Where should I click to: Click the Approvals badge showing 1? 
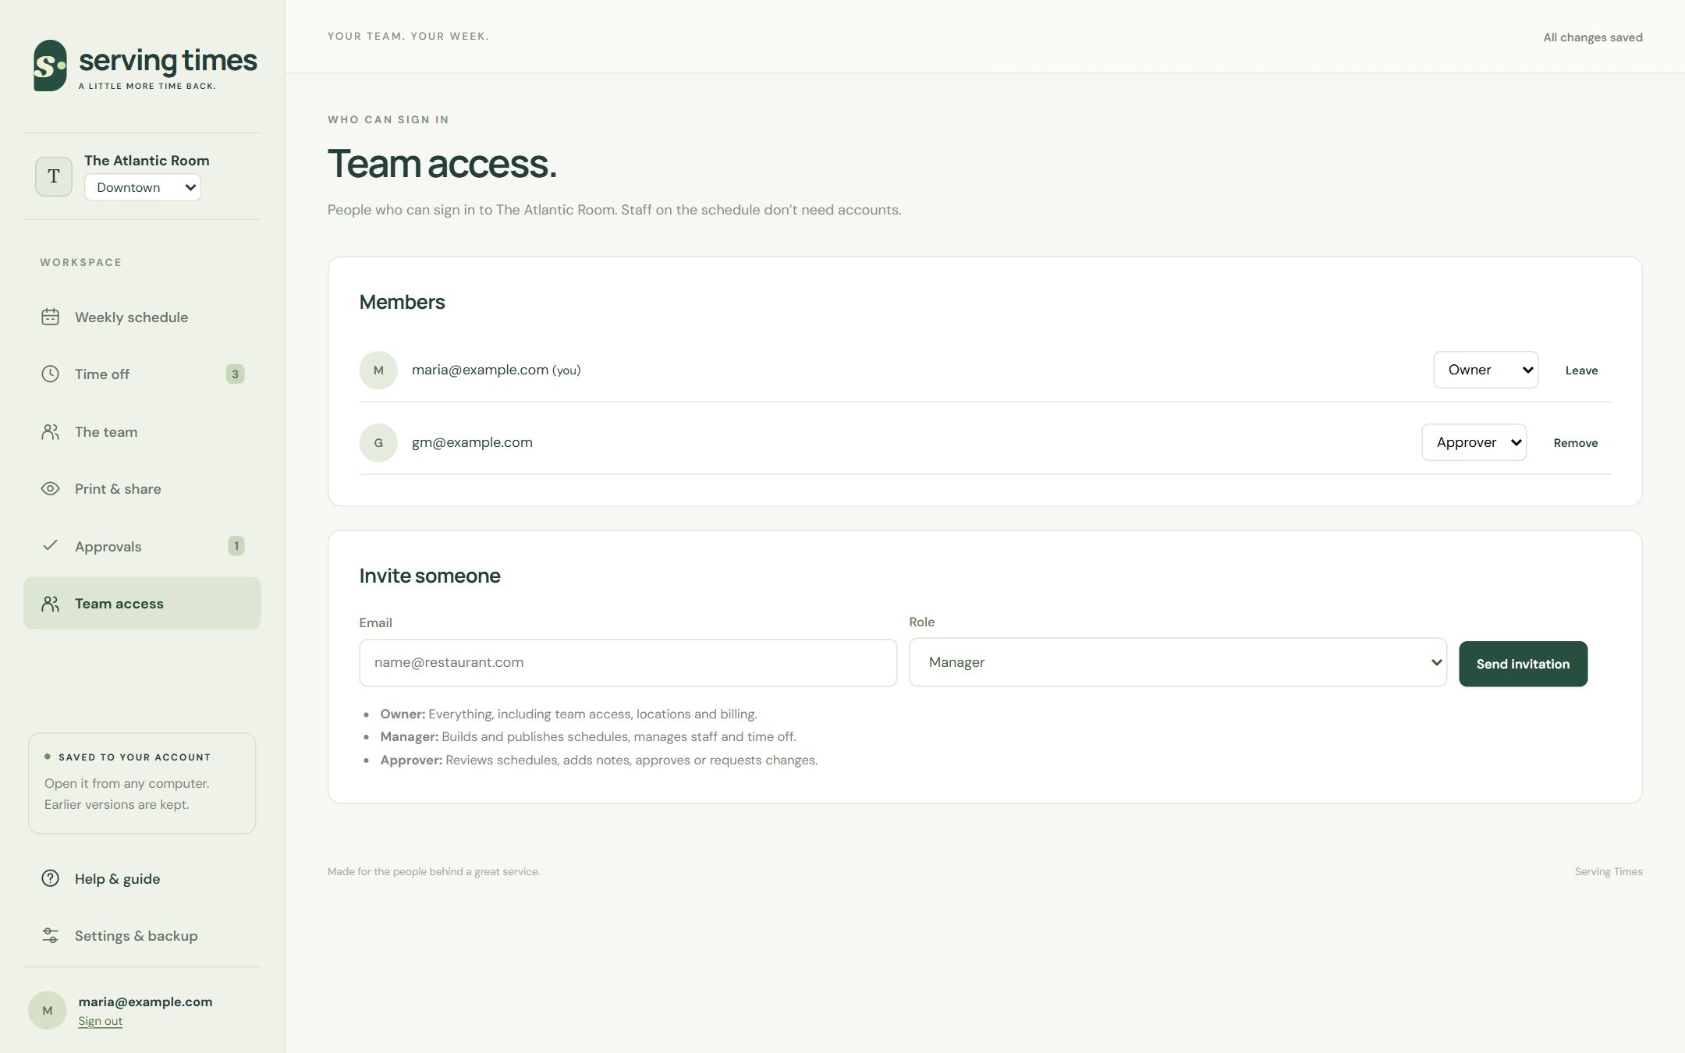236,545
